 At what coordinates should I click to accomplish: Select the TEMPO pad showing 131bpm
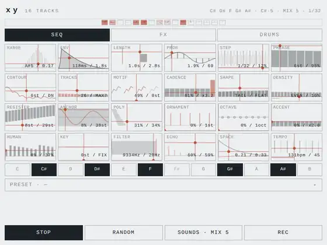297,147
